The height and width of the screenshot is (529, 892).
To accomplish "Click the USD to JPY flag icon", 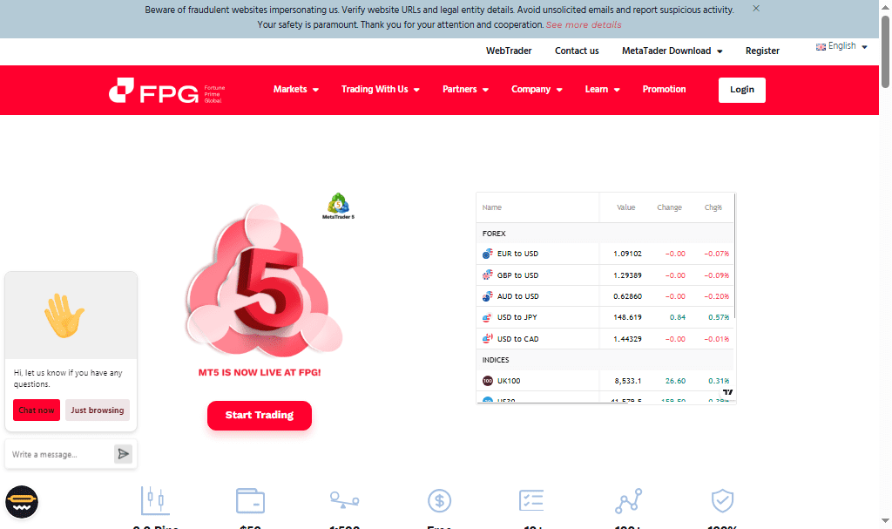I will coord(488,318).
